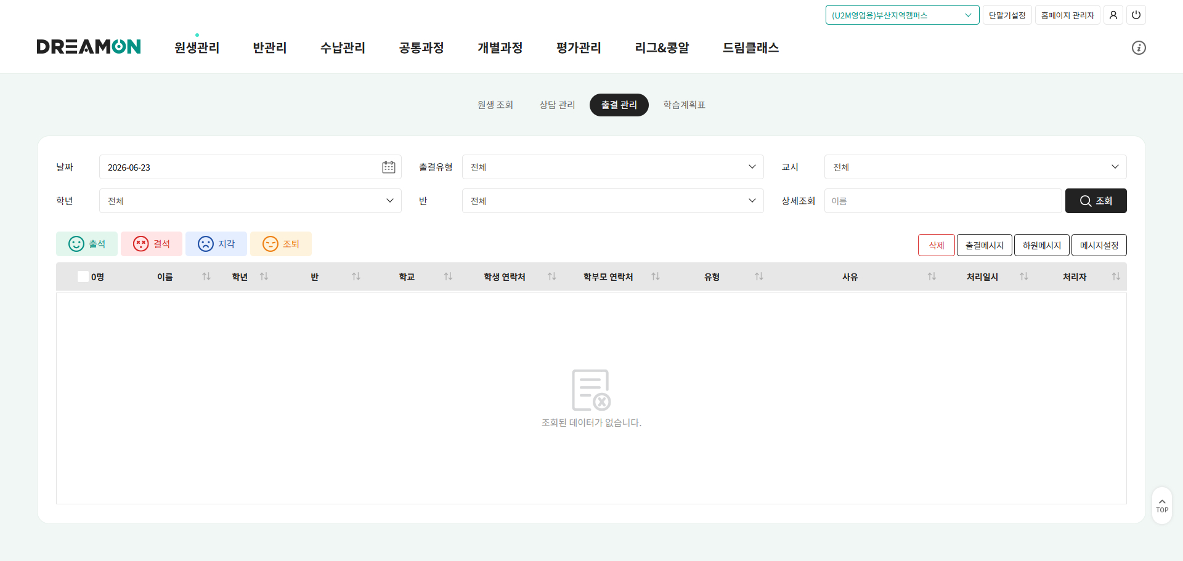The width and height of the screenshot is (1183, 561).
Task: Select the 출결 관리 tab
Action: [x=619, y=105]
